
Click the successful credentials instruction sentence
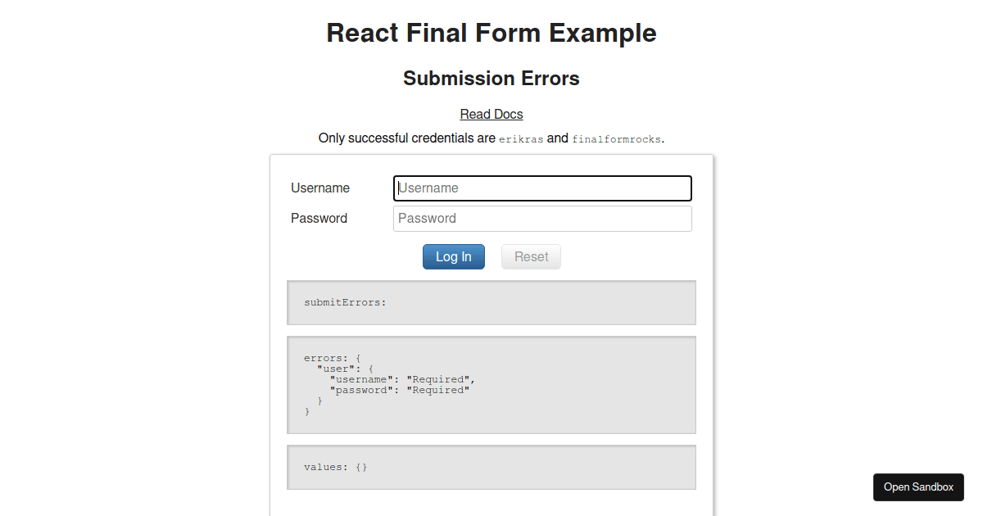point(491,138)
